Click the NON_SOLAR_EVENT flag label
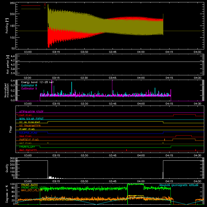This screenshot has height=207, width=207. coord(31,119)
